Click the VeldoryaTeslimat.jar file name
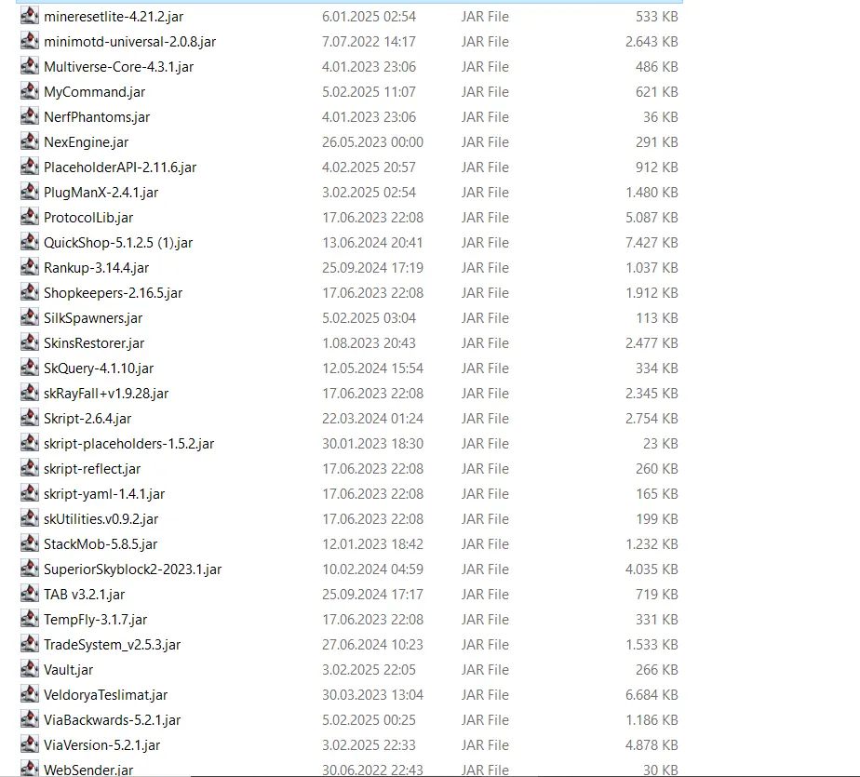Image resolution: width=860 pixels, height=777 pixels. click(106, 695)
